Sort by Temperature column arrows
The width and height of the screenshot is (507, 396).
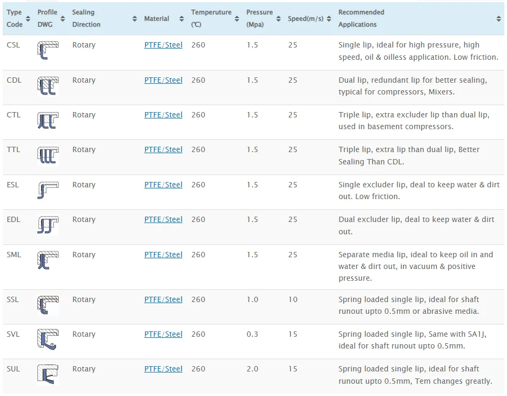coord(237,19)
